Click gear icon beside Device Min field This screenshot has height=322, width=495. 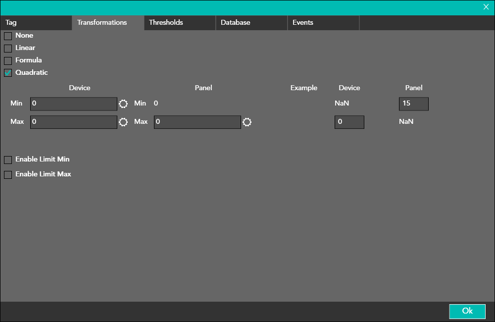coord(123,104)
